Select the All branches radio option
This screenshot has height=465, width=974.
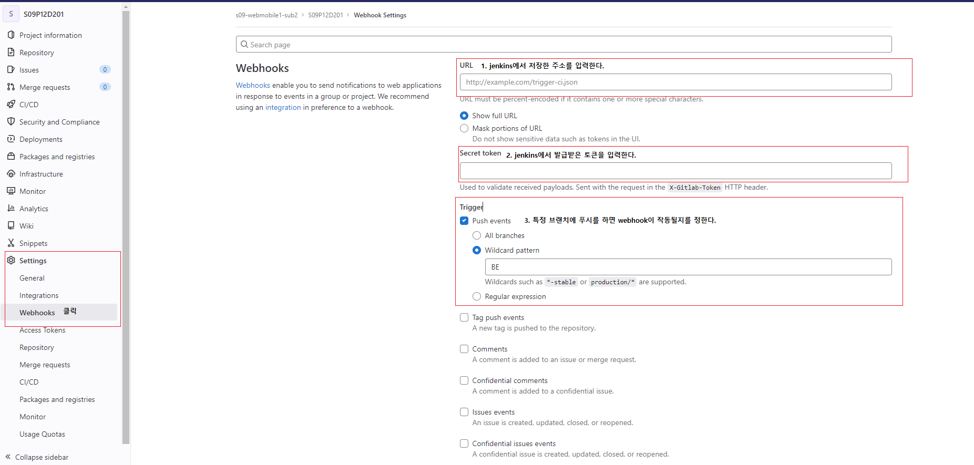477,235
